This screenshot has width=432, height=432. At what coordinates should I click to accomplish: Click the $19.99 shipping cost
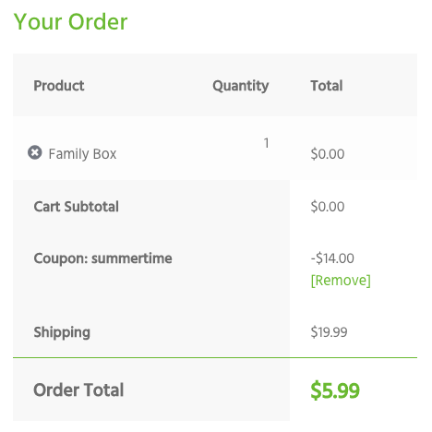(329, 332)
